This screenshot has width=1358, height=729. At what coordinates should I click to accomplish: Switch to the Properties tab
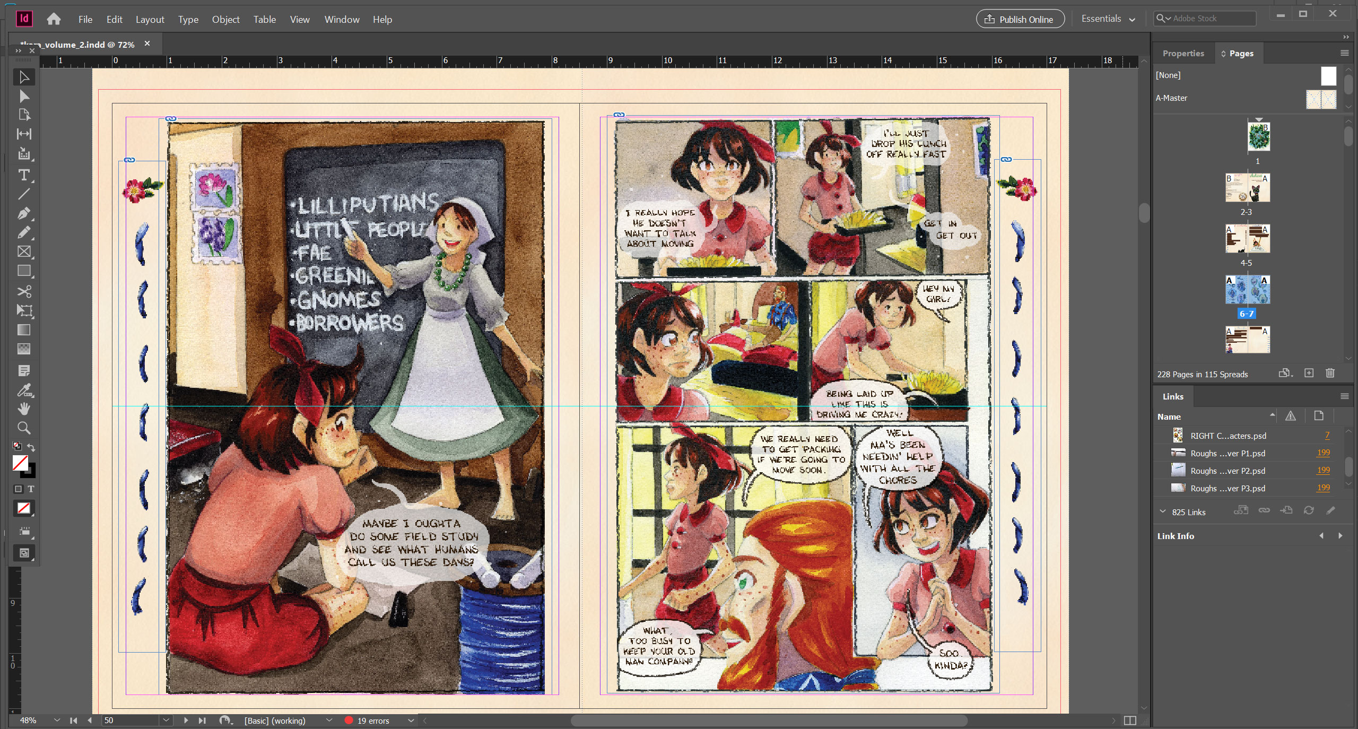(x=1183, y=54)
